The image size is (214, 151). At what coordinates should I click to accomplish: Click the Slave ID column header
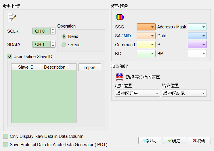26,67
